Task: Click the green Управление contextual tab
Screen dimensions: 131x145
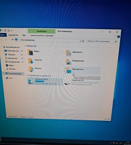Action: (x=41, y=31)
